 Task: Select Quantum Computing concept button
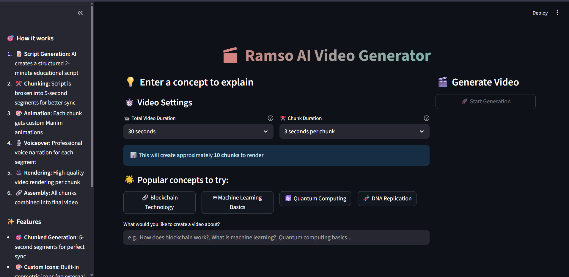point(315,199)
